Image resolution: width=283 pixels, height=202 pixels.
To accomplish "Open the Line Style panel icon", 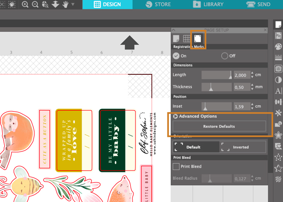I will click(x=278, y=57).
